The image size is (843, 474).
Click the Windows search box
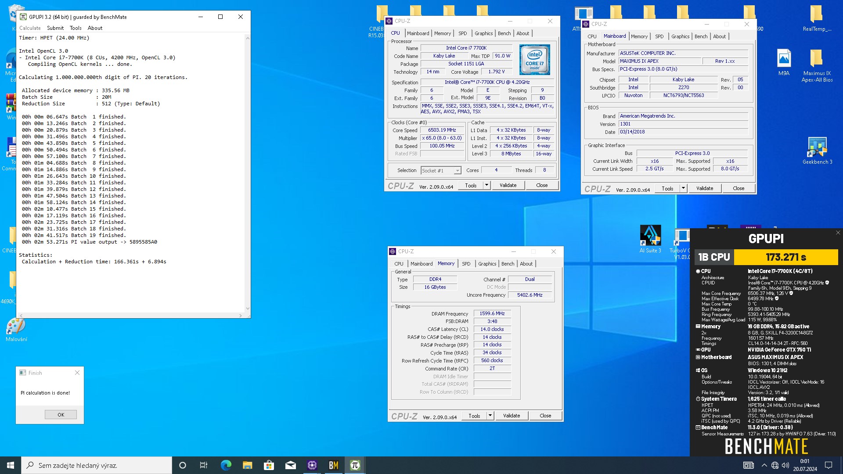(97, 465)
